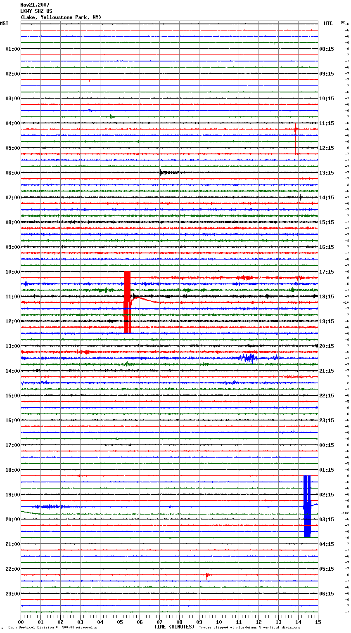
Task: Select the 23:00 MST row label
Action: [12, 594]
